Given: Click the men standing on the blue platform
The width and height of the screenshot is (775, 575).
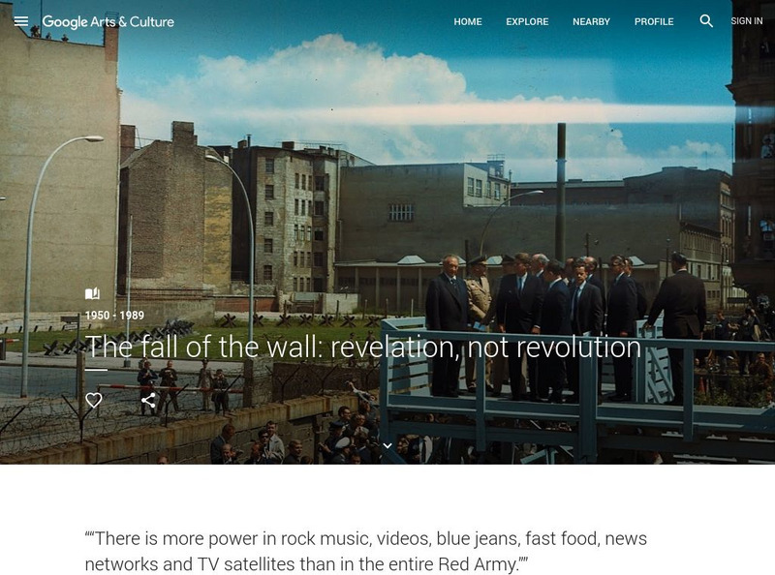Looking at the screenshot, I should (564, 326).
